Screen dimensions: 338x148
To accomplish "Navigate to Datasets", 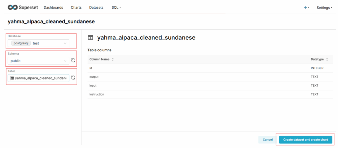I will coord(96,7).
